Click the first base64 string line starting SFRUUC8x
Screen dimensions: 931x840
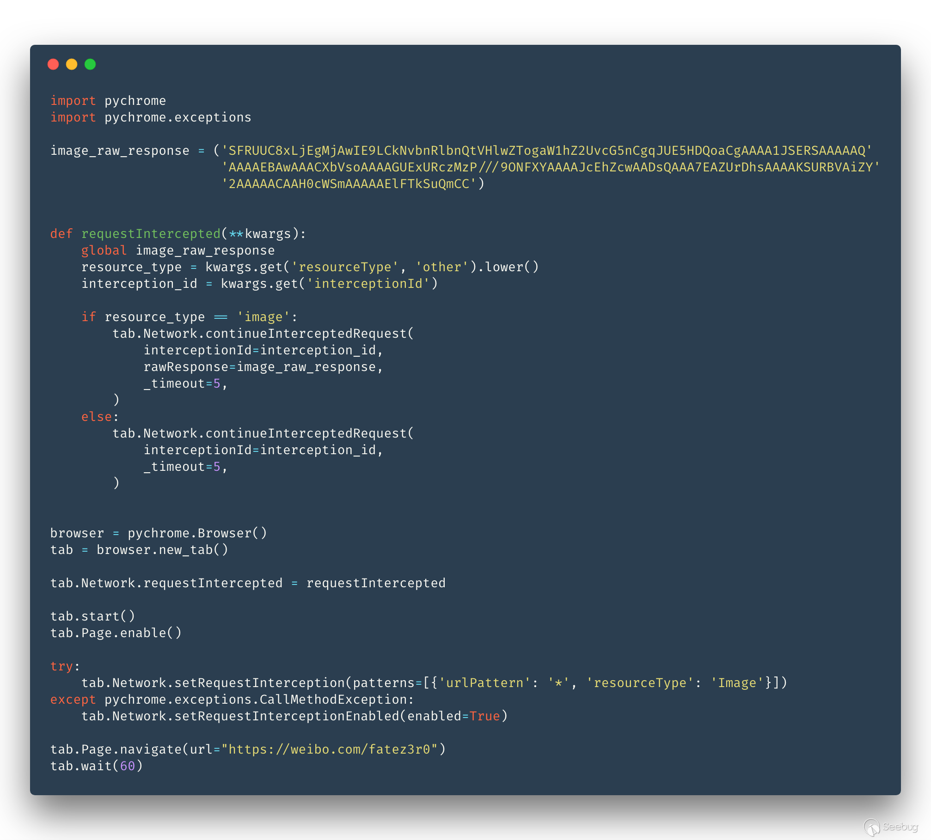click(x=546, y=151)
